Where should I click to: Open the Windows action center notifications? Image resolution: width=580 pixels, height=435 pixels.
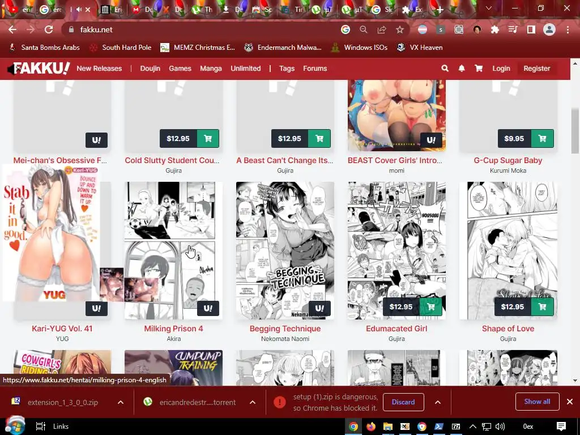point(561,427)
